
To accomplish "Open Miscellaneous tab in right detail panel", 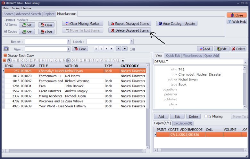I will click(192, 56).
